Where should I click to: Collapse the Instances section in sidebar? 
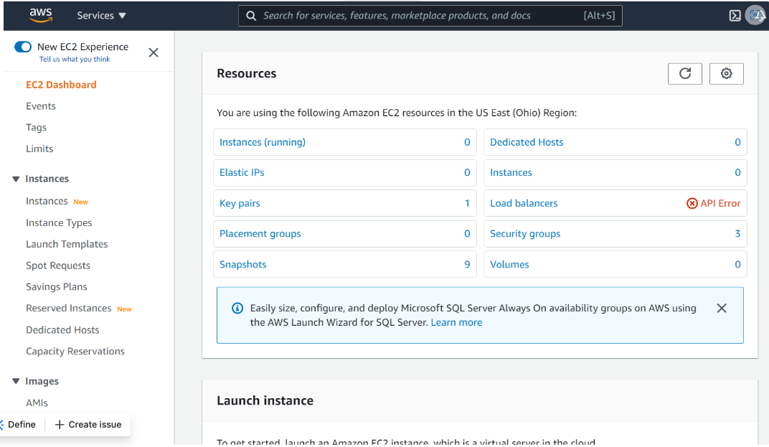pyautogui.click(x=16, y=179)
